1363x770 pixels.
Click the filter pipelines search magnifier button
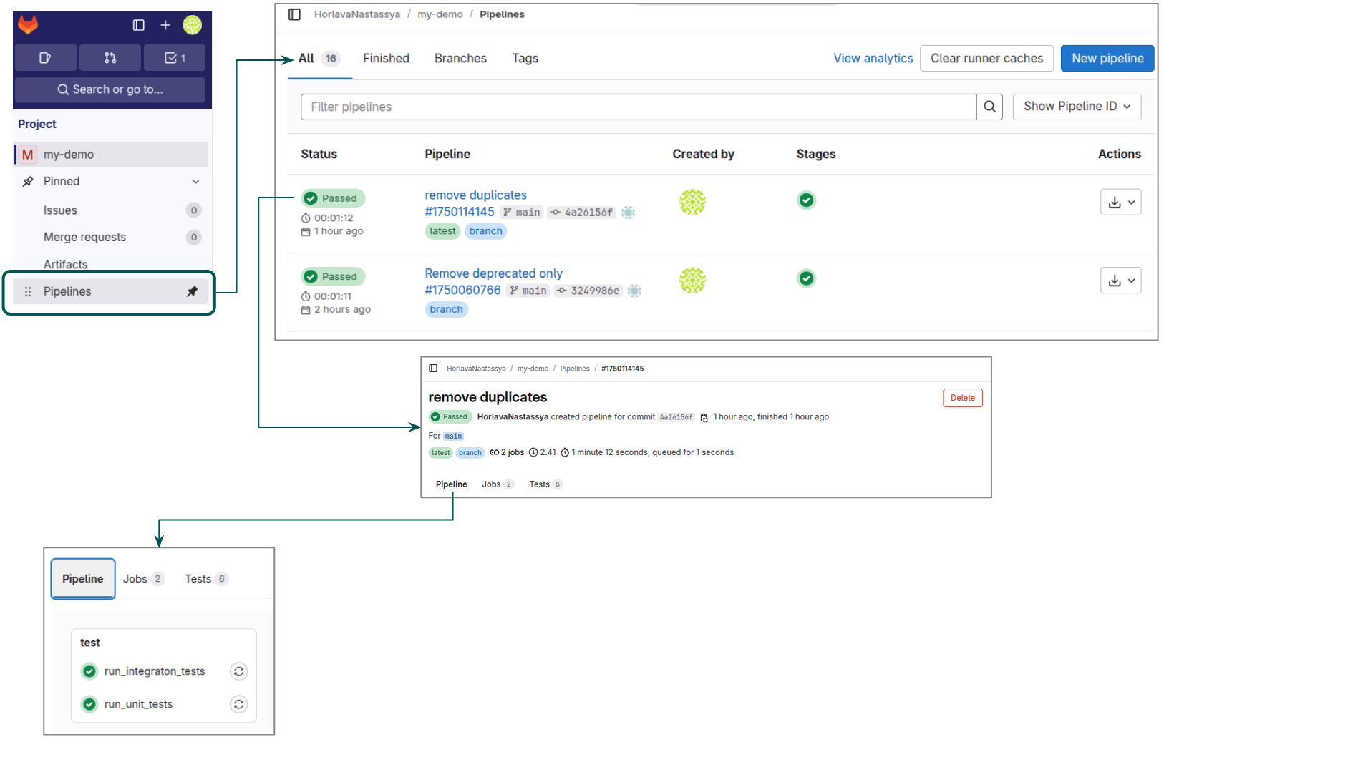[x=989, y=107]
